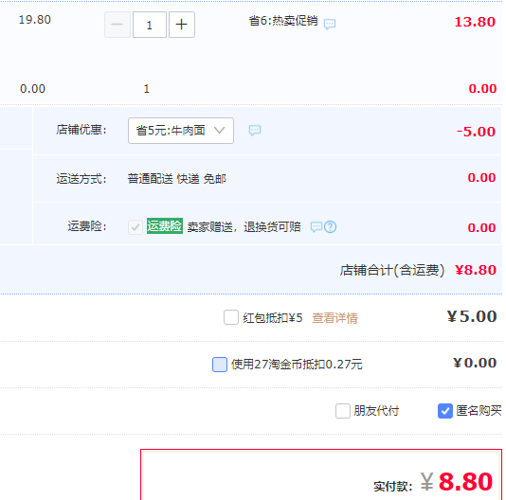Viewport: 506px width, 500px height.
Task: Click the minus quantity button
Action: pos(117,25)
